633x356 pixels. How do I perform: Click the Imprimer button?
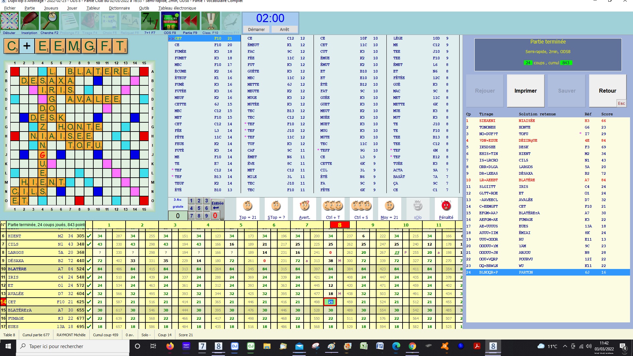click(526, 91)
